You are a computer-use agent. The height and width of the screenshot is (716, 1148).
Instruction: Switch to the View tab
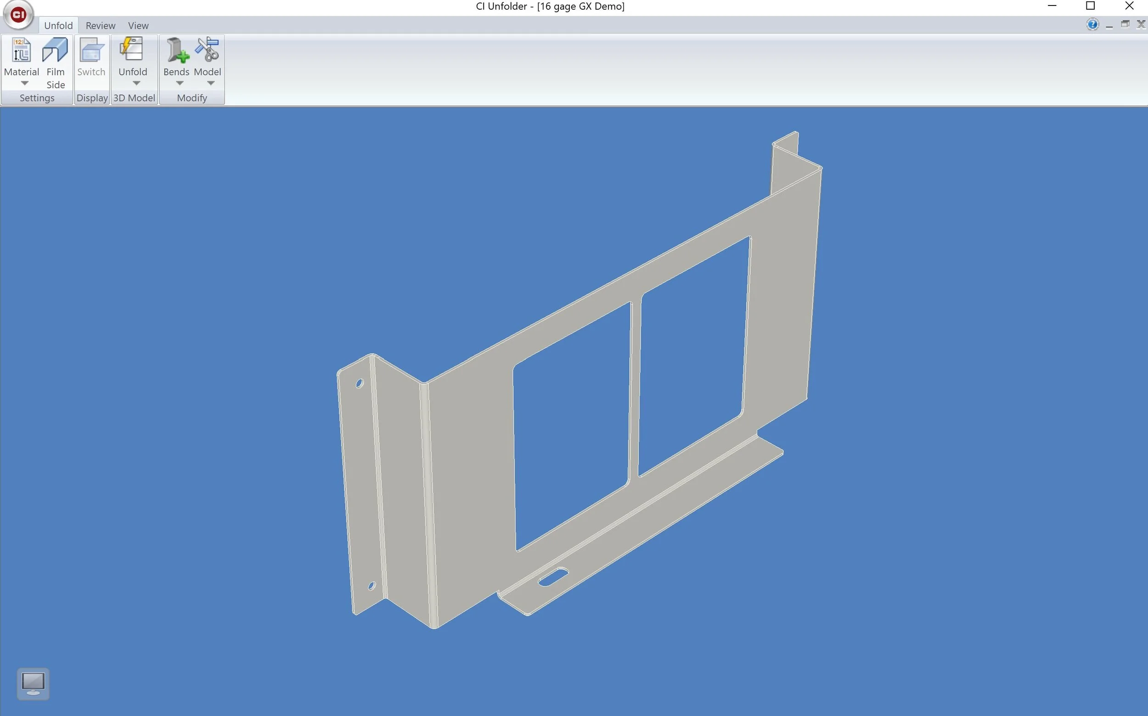coord(138,26)
